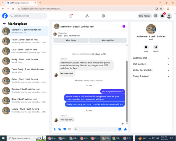The width and height of the screenshot is (176, 141).
Task: Choose a GIF icon
Action: (70, 129)
